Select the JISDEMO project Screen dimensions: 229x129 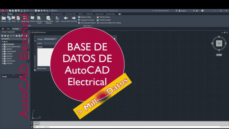(9, 59)
